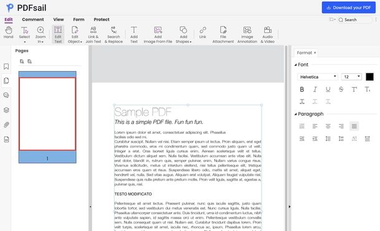This screenshot has height=231, width=380.
Task: Center align the paragraph
Action: point(328,126)
